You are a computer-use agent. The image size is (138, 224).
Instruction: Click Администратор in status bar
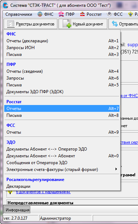click(x=55, y=218)
